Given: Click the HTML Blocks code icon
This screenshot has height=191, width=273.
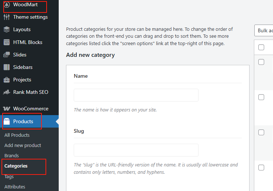Looking at the screenshot, I should [x=7, y=42].
